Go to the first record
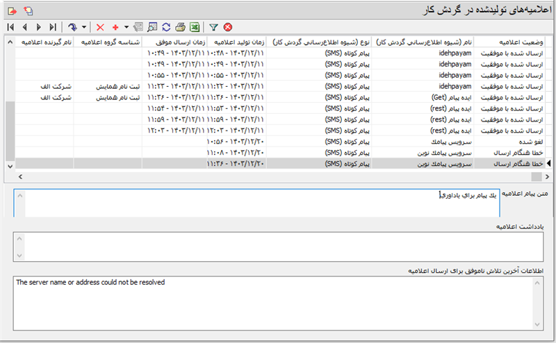This screenshot has width=556, height=343. point(10,27)
